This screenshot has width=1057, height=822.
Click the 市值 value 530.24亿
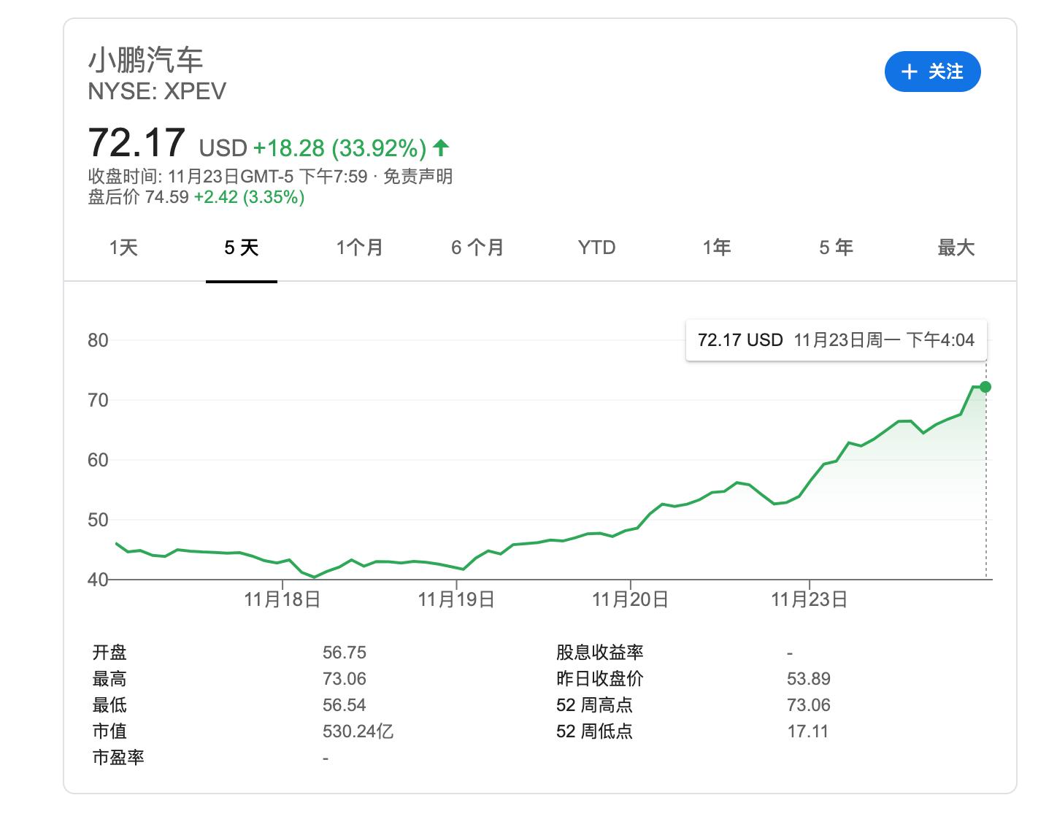[358, 731]
